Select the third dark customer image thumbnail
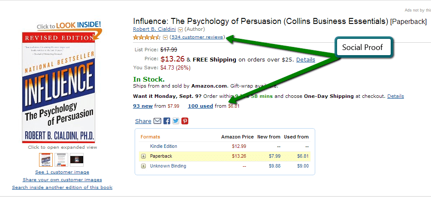This screenshot has width=431, height=197. tap(77, 160)
